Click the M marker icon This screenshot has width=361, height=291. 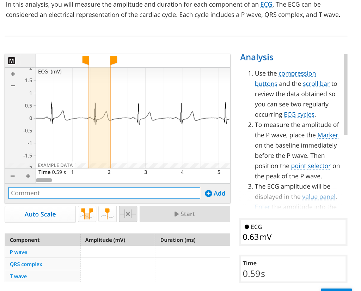[x=12, y=61]
